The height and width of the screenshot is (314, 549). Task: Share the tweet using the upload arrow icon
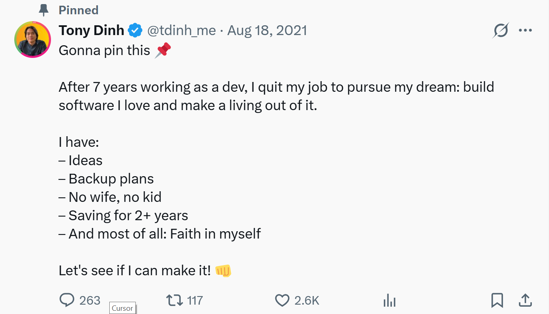tap(525, 301)
